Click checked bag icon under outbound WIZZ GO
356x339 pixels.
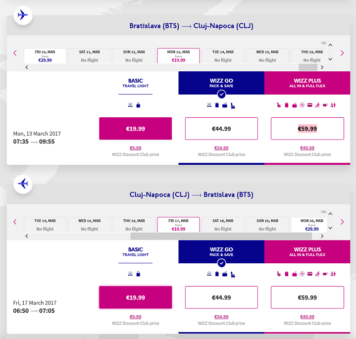pos(217,105)
